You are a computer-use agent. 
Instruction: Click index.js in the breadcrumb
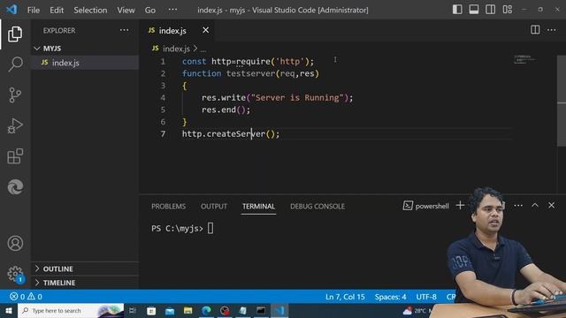176,49
